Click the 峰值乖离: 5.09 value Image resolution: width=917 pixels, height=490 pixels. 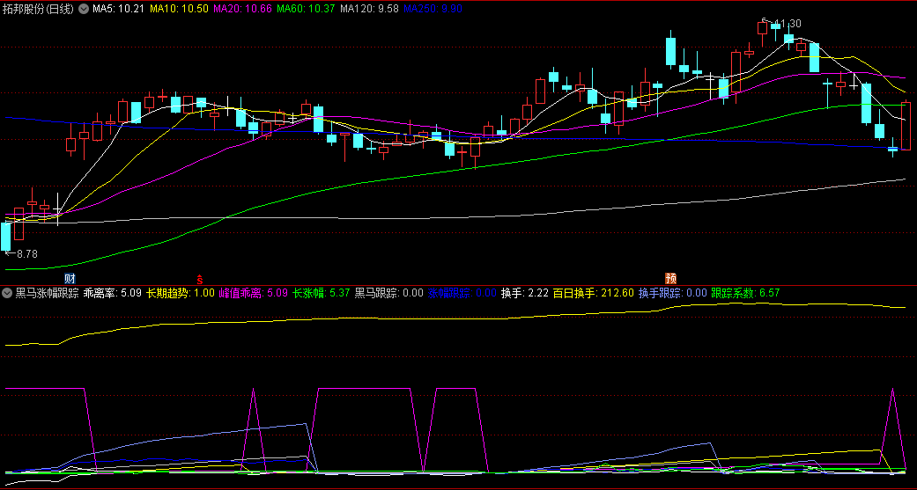click(253, 293)
